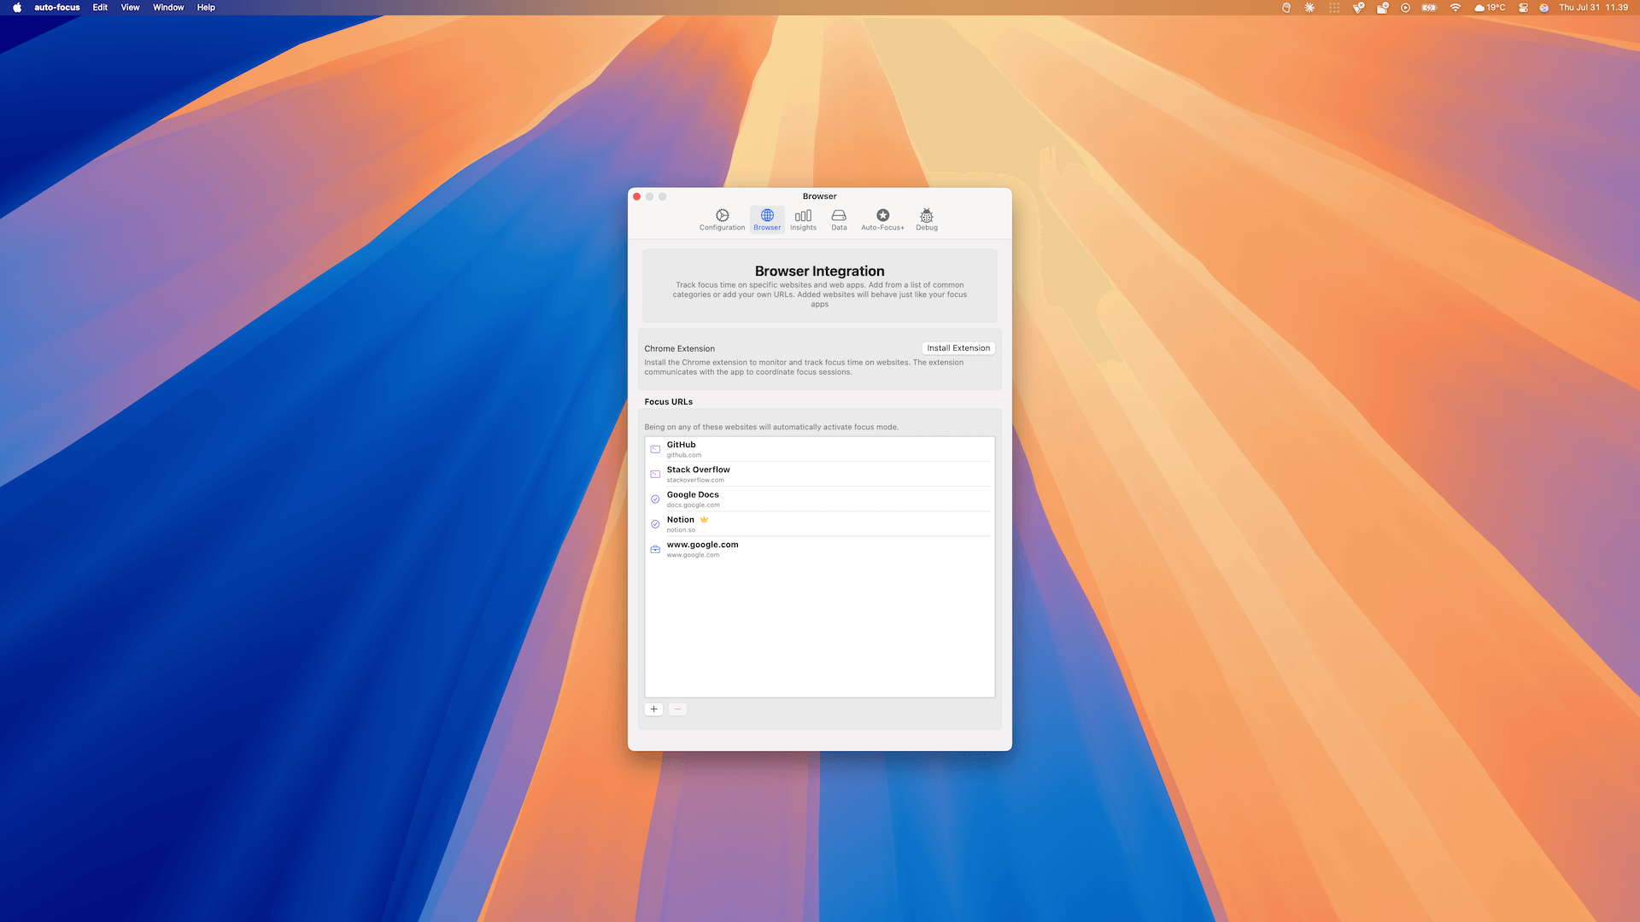The width and height of the screenshot is (1640, 922).
Task: Click the dotted grid menu bar icon
Action: pos(1334,8)
